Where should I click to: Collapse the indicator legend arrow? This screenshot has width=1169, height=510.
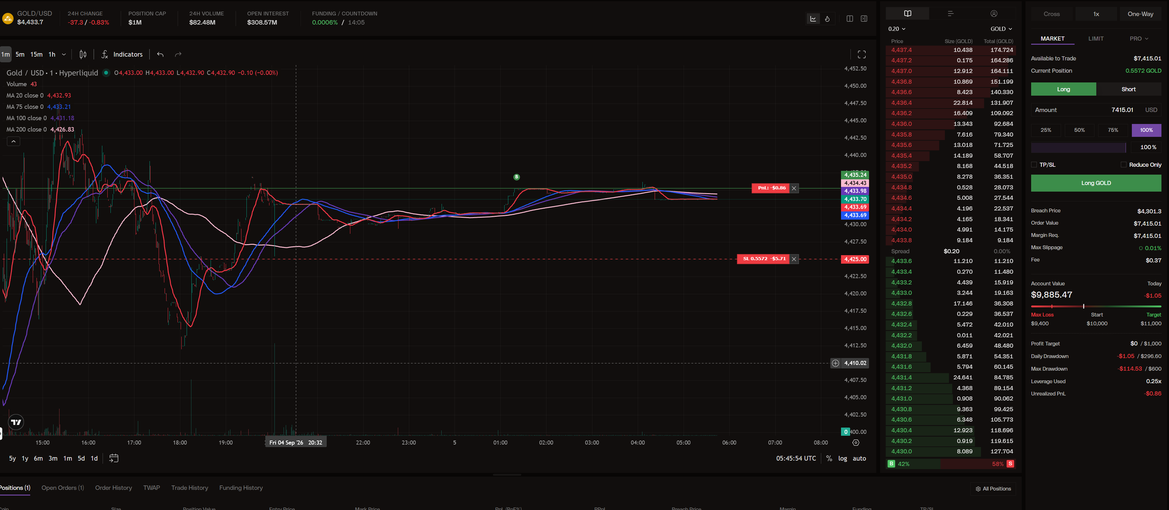click(14, 142)
